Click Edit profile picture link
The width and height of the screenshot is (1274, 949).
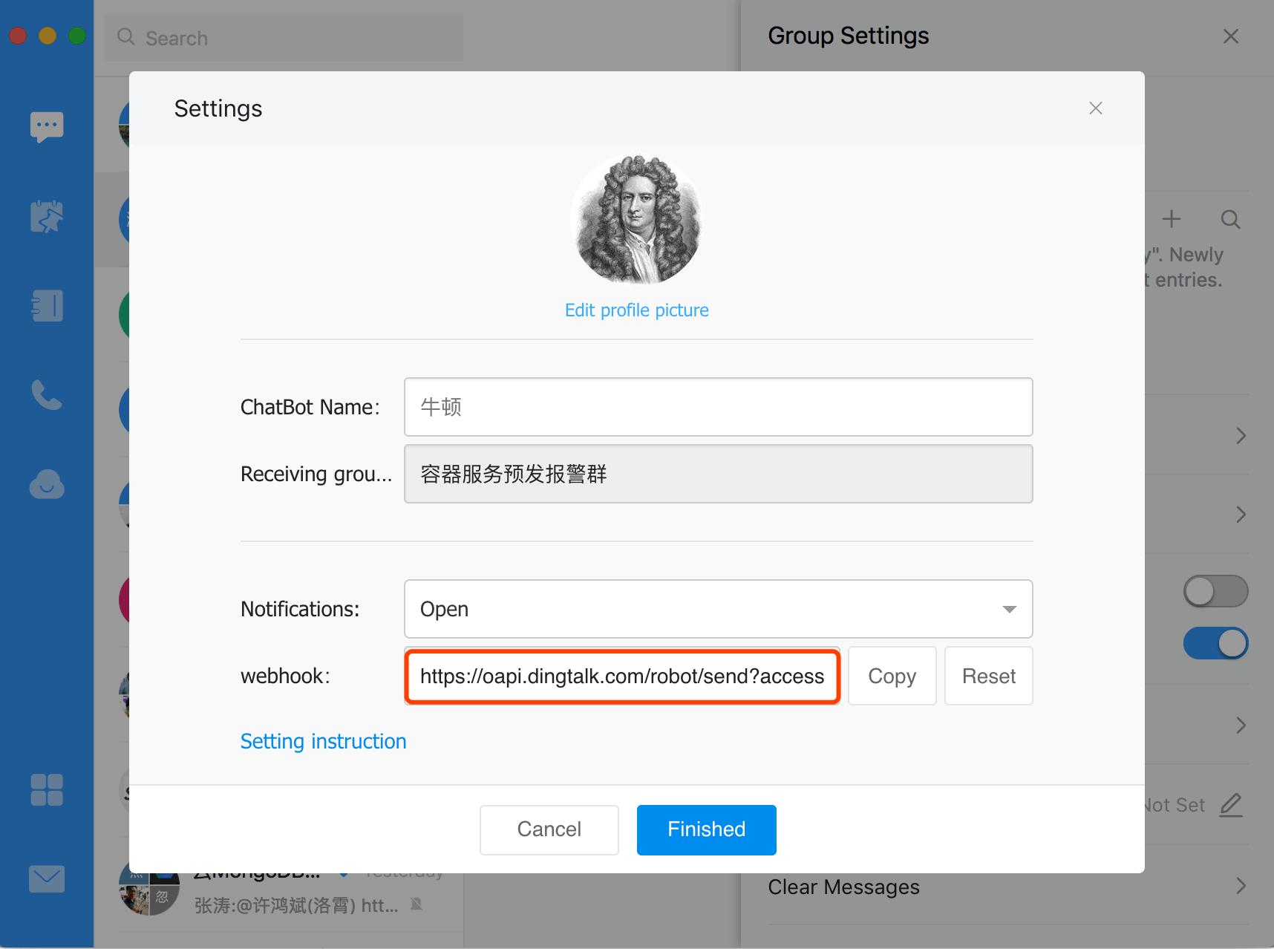tap(636, 310)
